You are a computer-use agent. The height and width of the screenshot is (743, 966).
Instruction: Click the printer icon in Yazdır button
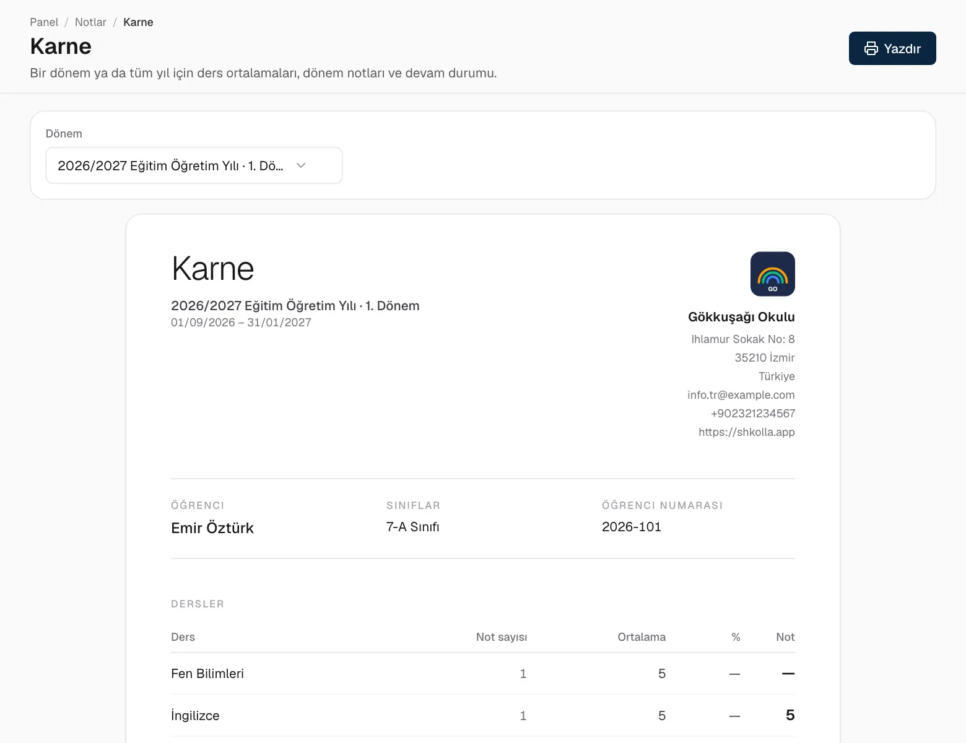point(871,48)
